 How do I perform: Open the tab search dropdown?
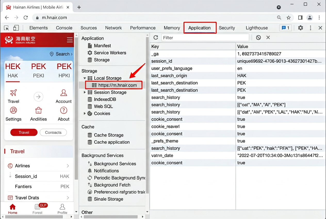[x=279, y=7]
